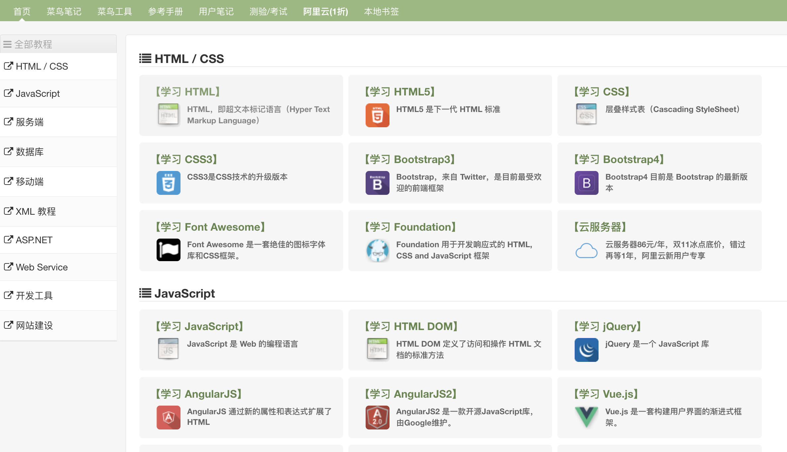
Task: Click the orange HTML5 shield icon
Action: 377,115
